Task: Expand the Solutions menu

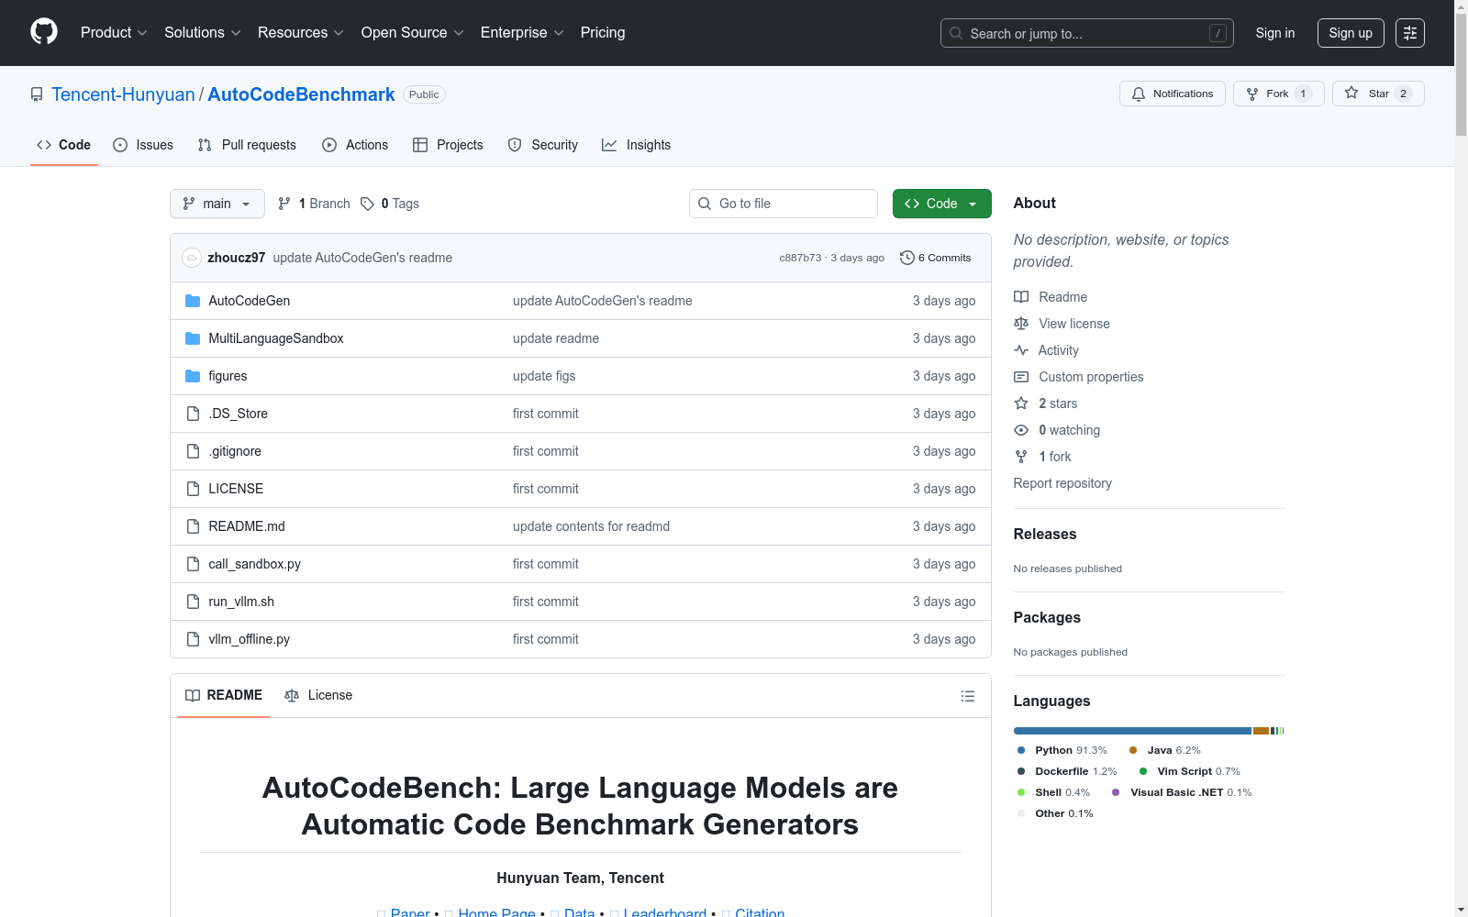Action: [203, 33]
